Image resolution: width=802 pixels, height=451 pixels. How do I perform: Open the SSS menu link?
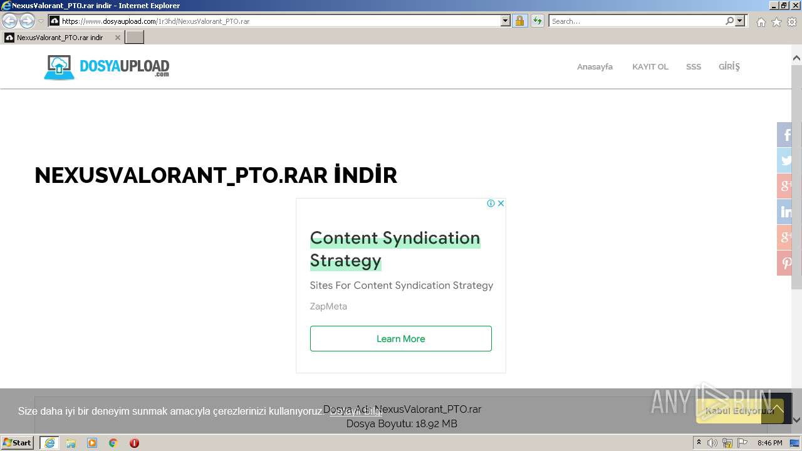click(x=694, y=67)
